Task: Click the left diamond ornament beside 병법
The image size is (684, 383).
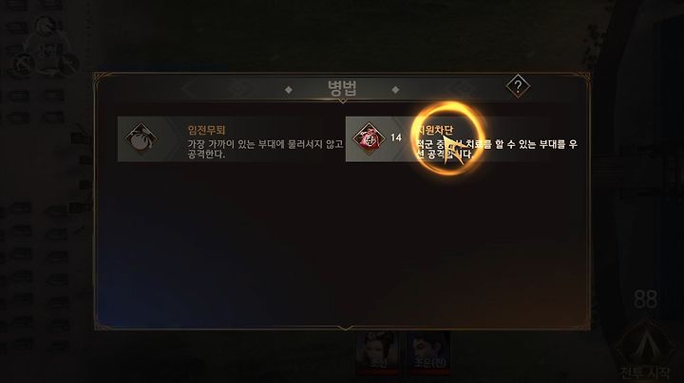Action: point(289,90)
